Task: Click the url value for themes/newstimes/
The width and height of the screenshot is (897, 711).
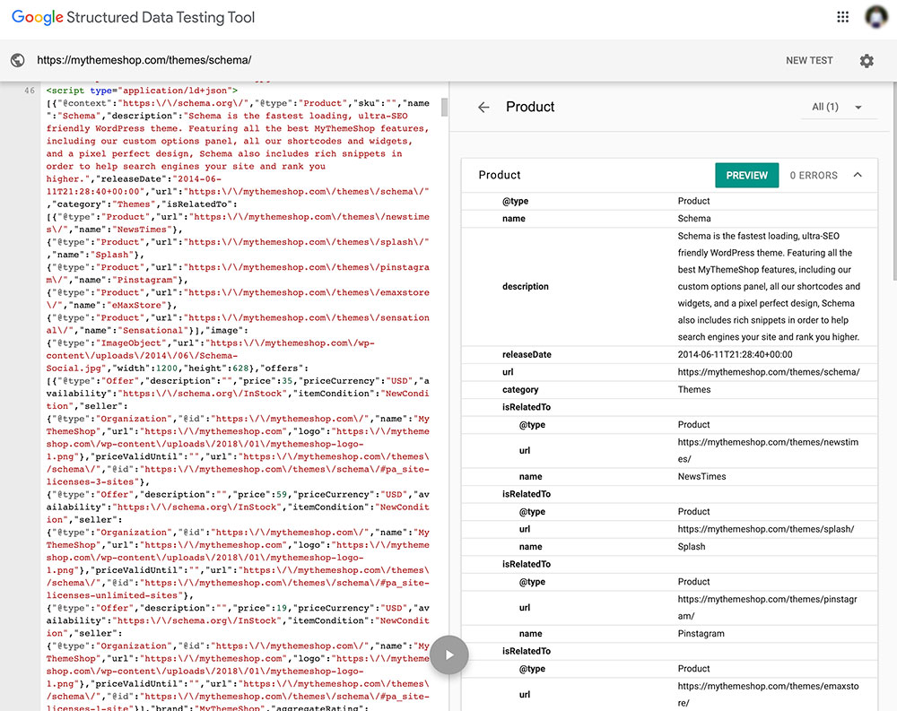Action: pyautogui.click(x=768, y=451)
